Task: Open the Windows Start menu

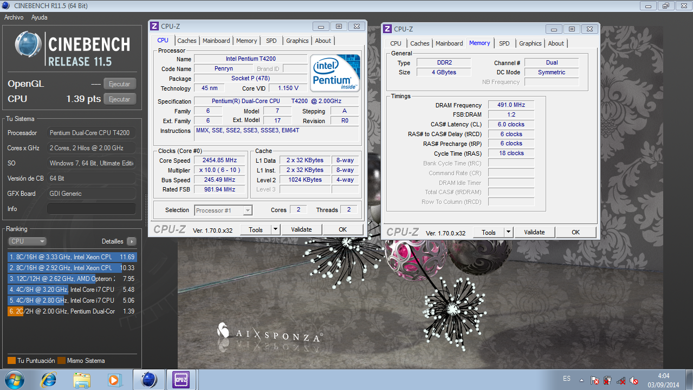Action: pos(14,379)
